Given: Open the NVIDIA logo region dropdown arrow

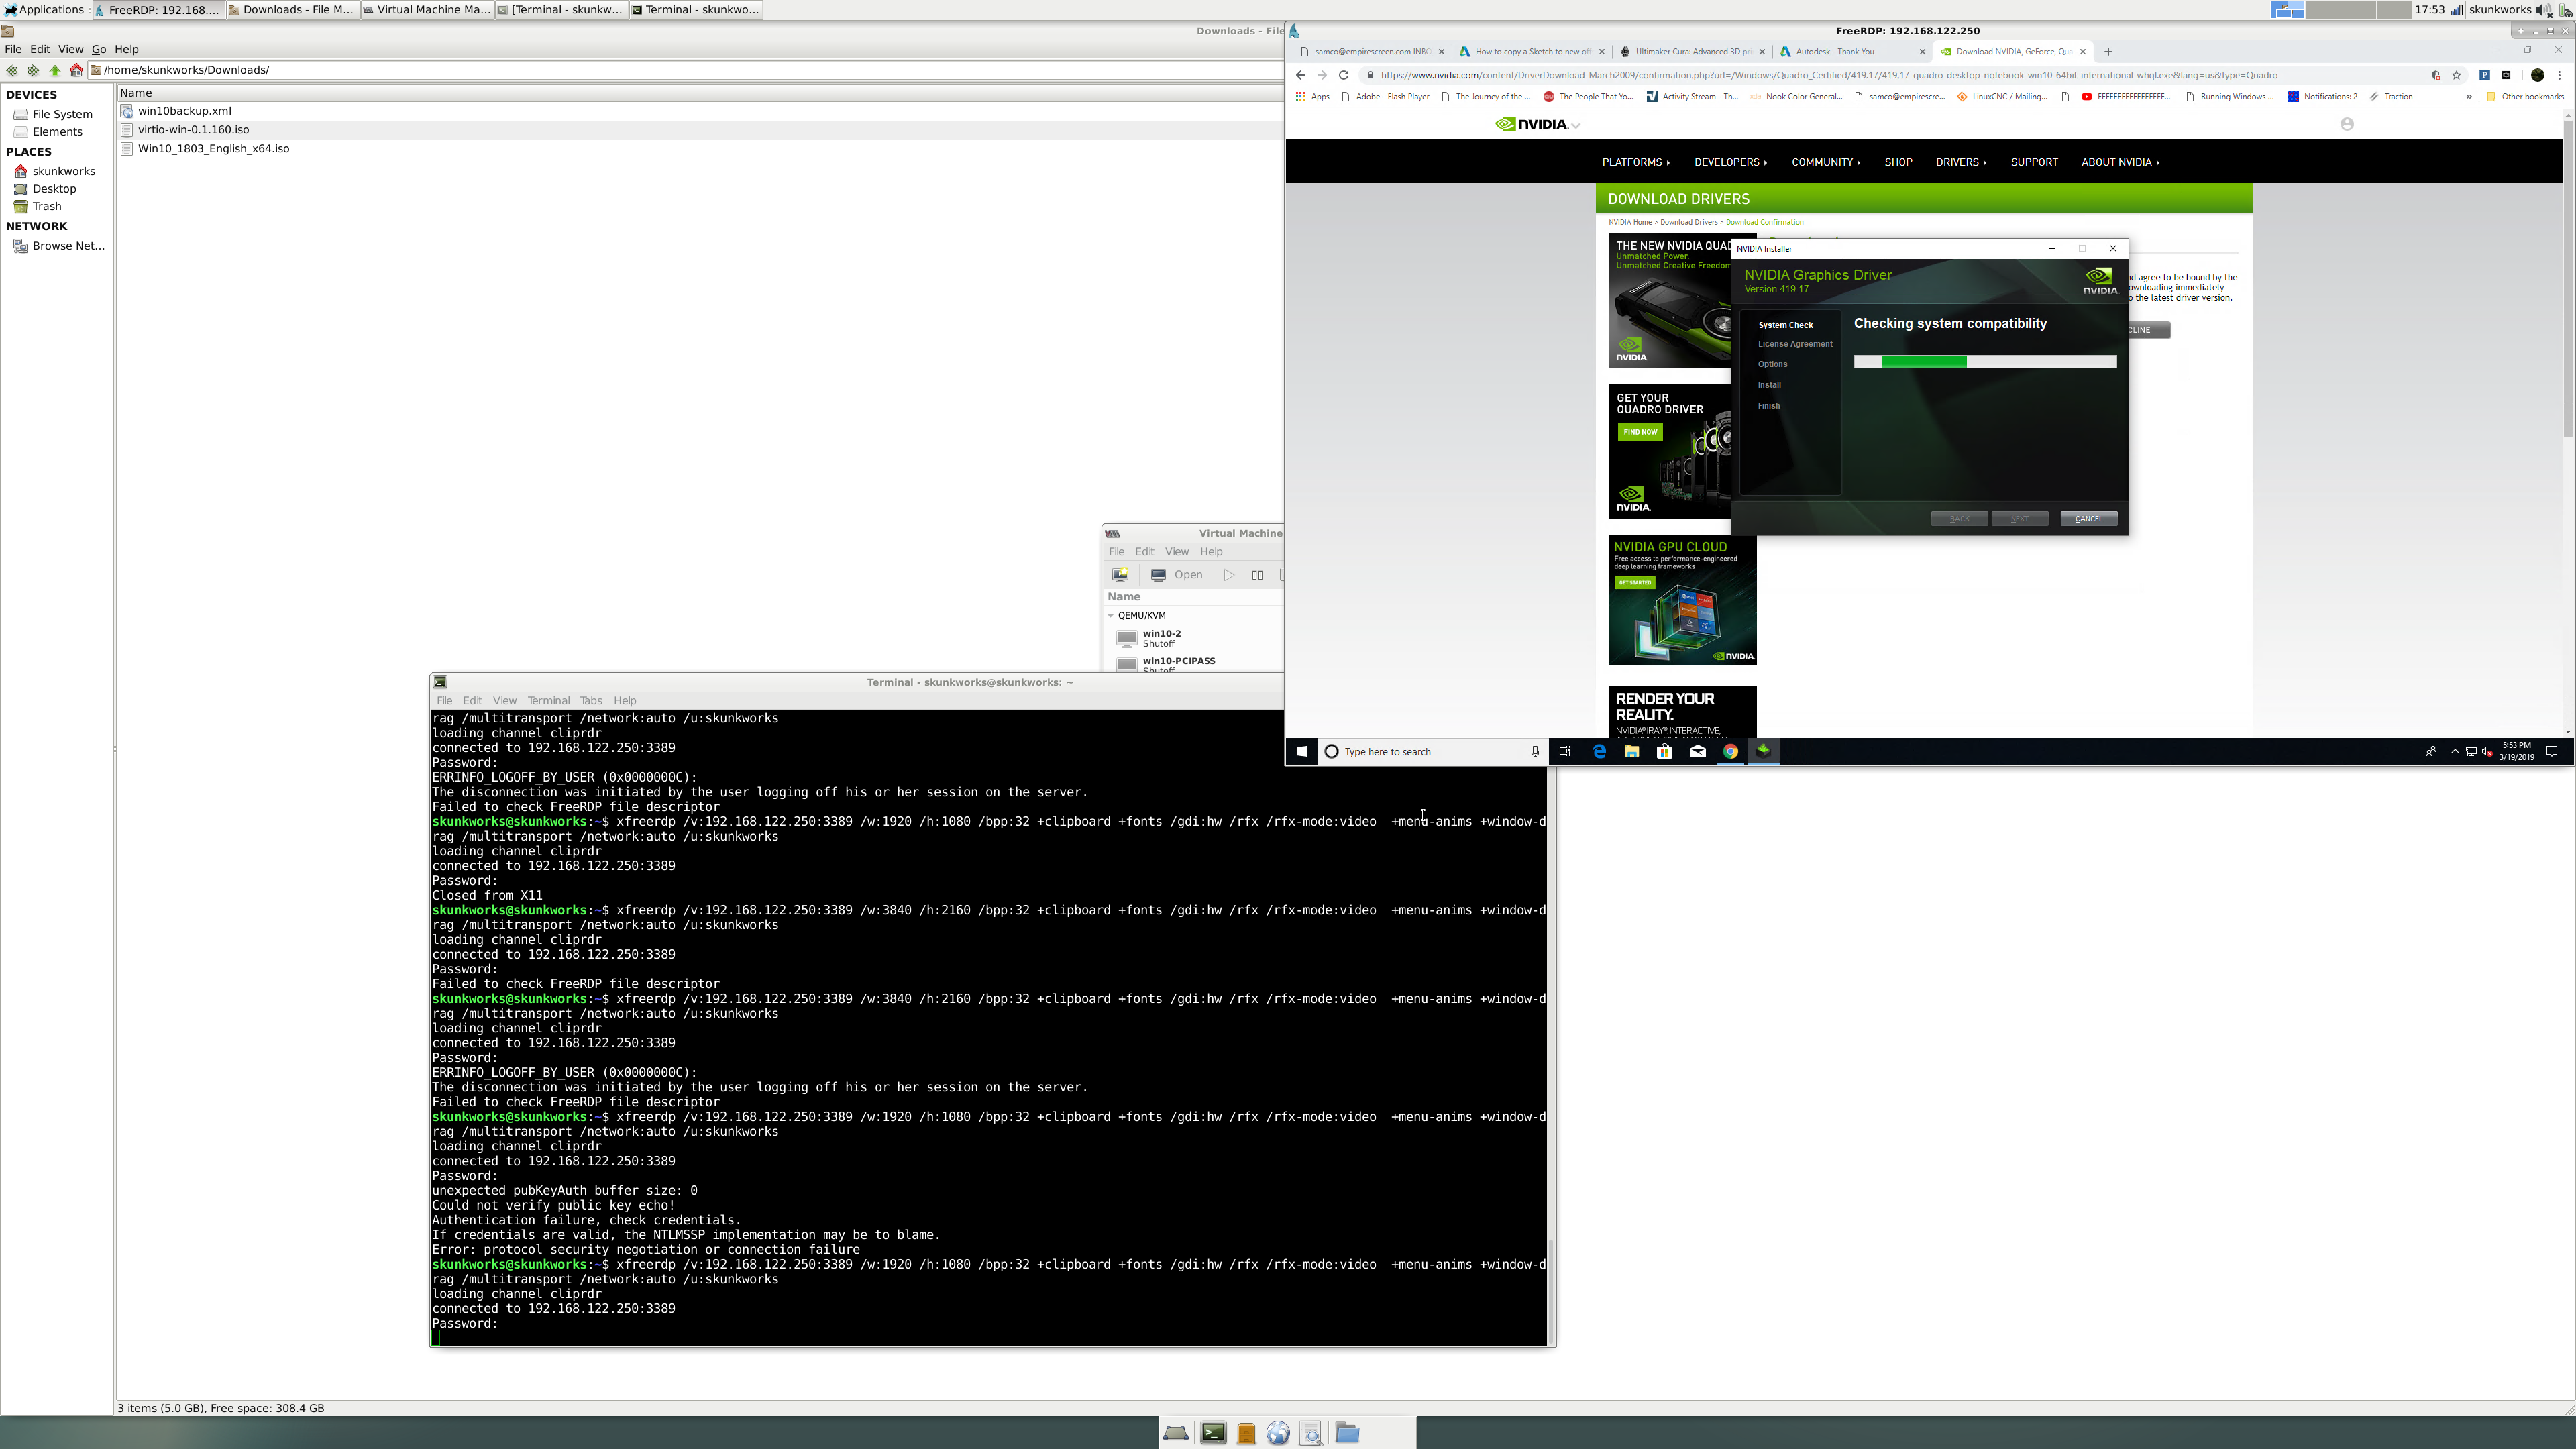Looking at the screenshot, I should pyautogui.click(x=1576, y=126).
